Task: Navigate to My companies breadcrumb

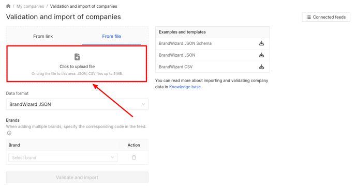Action: [30, 6]
